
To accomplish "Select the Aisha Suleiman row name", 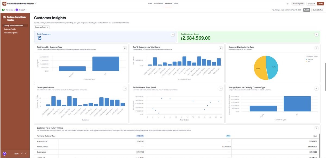I will 42,147.
